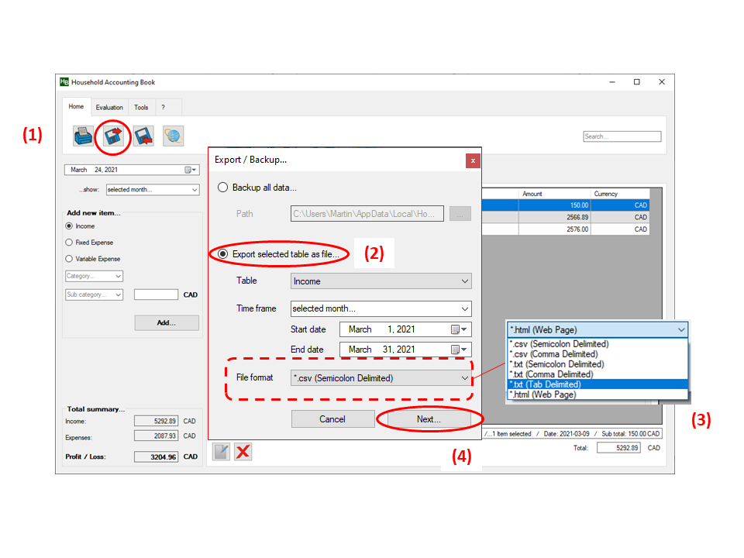Select the Backup all data radio button
Viewport: 744px width, 558px height.
(x=223, y=188)
